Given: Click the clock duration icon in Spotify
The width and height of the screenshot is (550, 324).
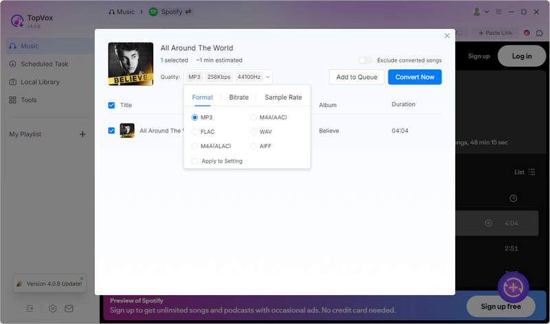Looking at the screenshot, I should point(513,198).
